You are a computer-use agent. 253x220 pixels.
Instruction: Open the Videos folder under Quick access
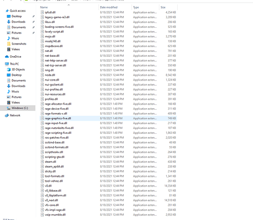[x=16, y=49]
